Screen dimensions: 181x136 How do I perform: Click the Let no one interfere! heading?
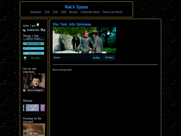[x=30, y=70]
